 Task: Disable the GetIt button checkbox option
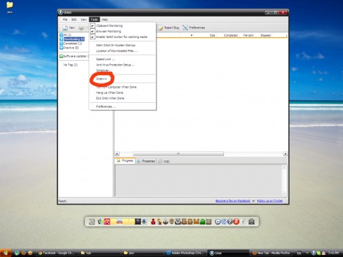[x=93, y=37]
